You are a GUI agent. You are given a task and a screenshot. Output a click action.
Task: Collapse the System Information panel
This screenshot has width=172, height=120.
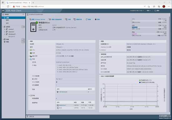point(100,54)
